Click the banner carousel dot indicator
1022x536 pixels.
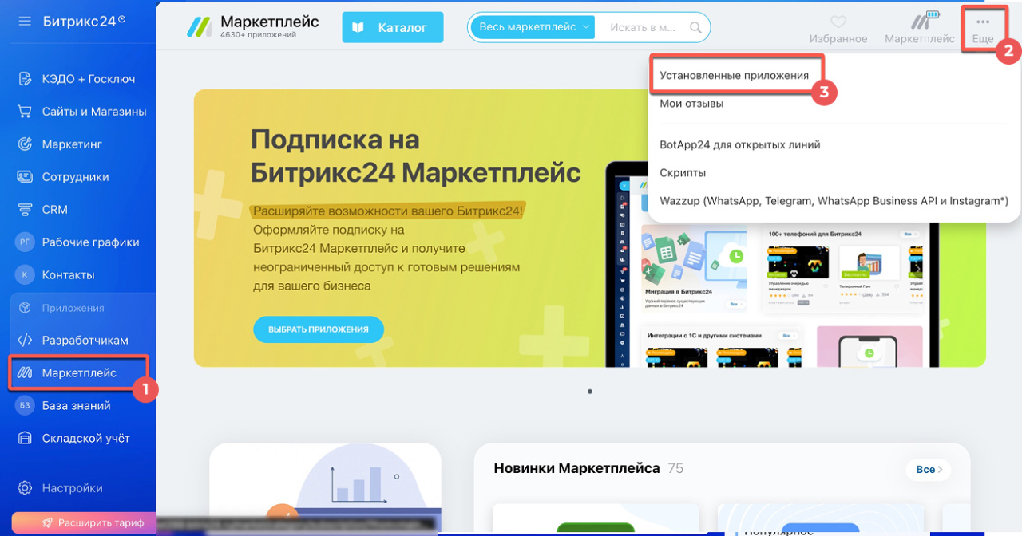coord(589,392)
